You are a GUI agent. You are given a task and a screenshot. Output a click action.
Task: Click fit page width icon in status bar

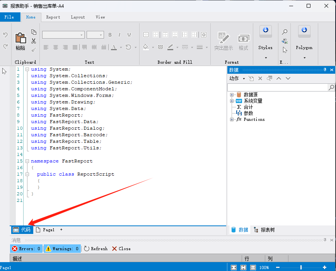click(x=234, y=268)
